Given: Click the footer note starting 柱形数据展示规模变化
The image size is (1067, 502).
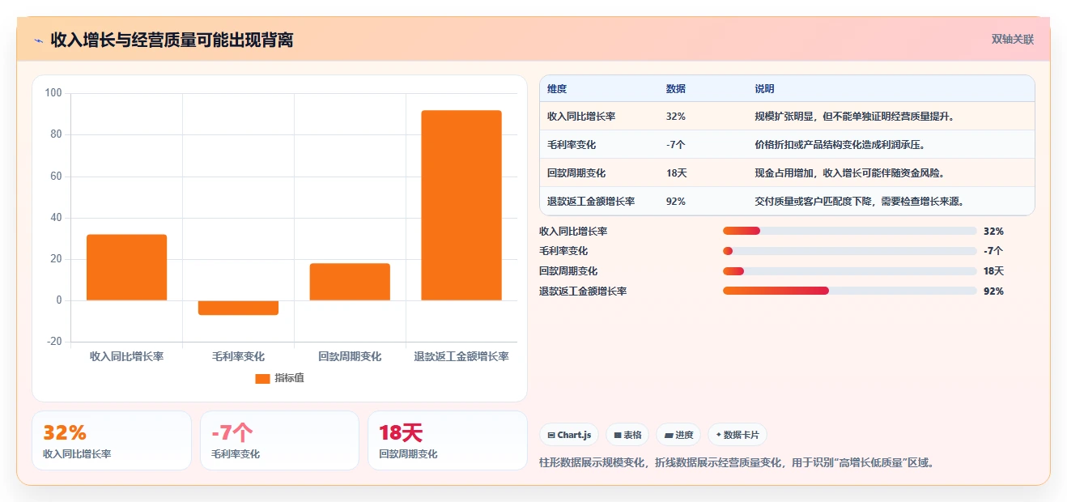Looking at the screenshot, I should coord(738,463).
